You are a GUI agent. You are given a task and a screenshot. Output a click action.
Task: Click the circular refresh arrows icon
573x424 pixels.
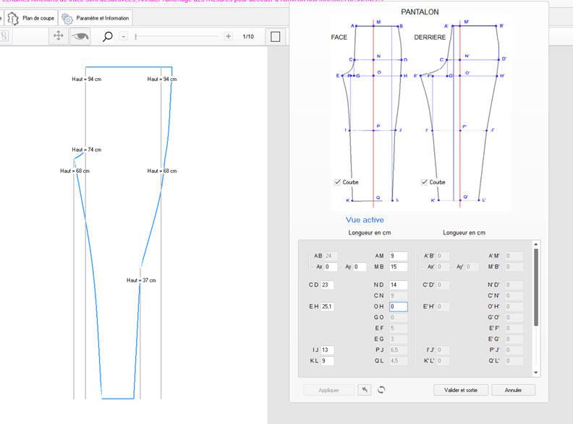(x=381, y=390)
